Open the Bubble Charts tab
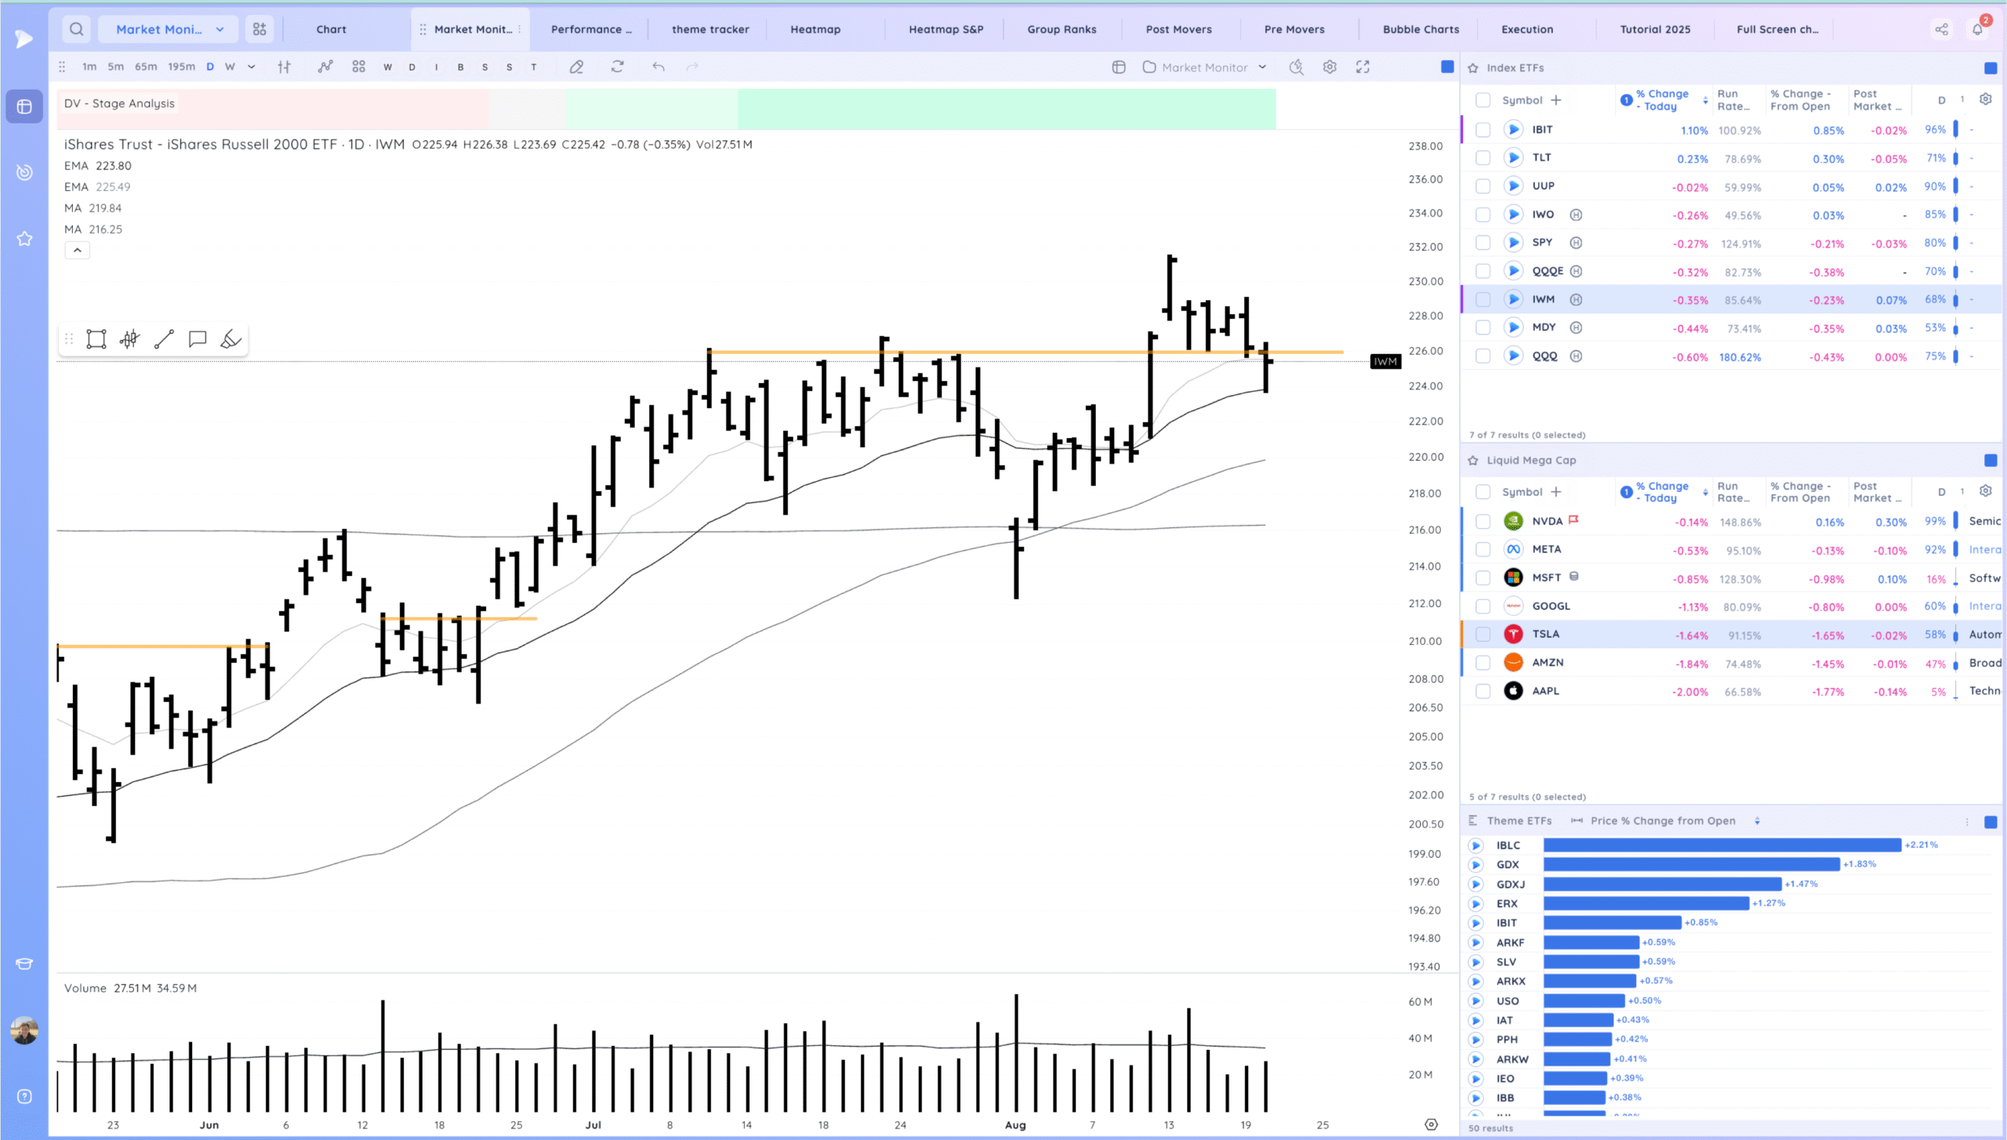This screenshot has width=2007, height=1140. coord(1421,29)
